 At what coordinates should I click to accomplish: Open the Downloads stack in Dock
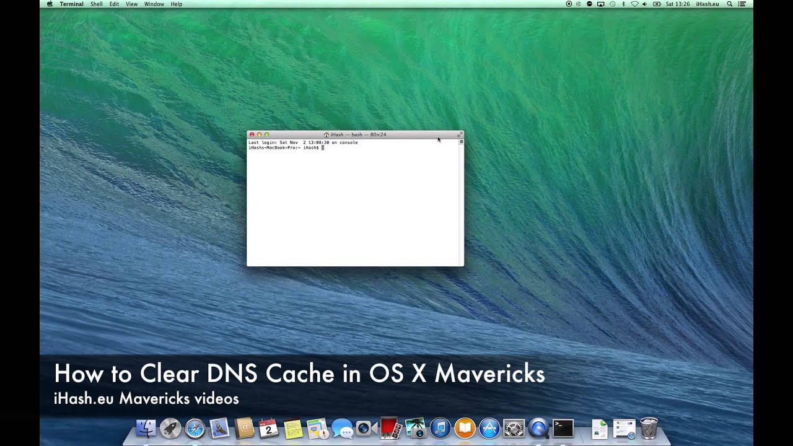click(x=624, y=428)
